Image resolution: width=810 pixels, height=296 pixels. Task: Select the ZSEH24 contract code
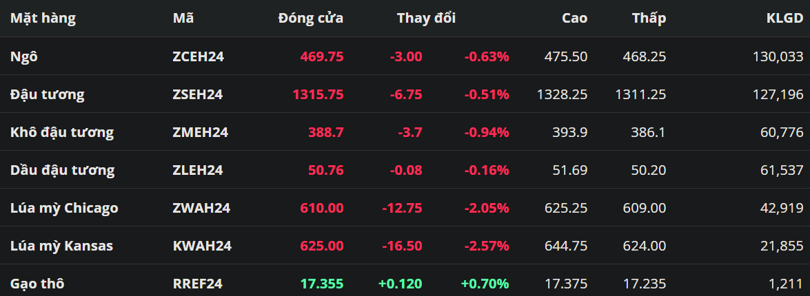coord(197,94)
